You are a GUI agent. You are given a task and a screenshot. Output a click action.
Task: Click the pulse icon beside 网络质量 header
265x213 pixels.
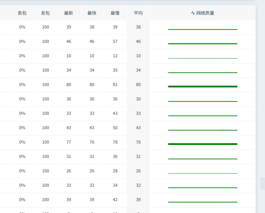(x=193, y=13)
